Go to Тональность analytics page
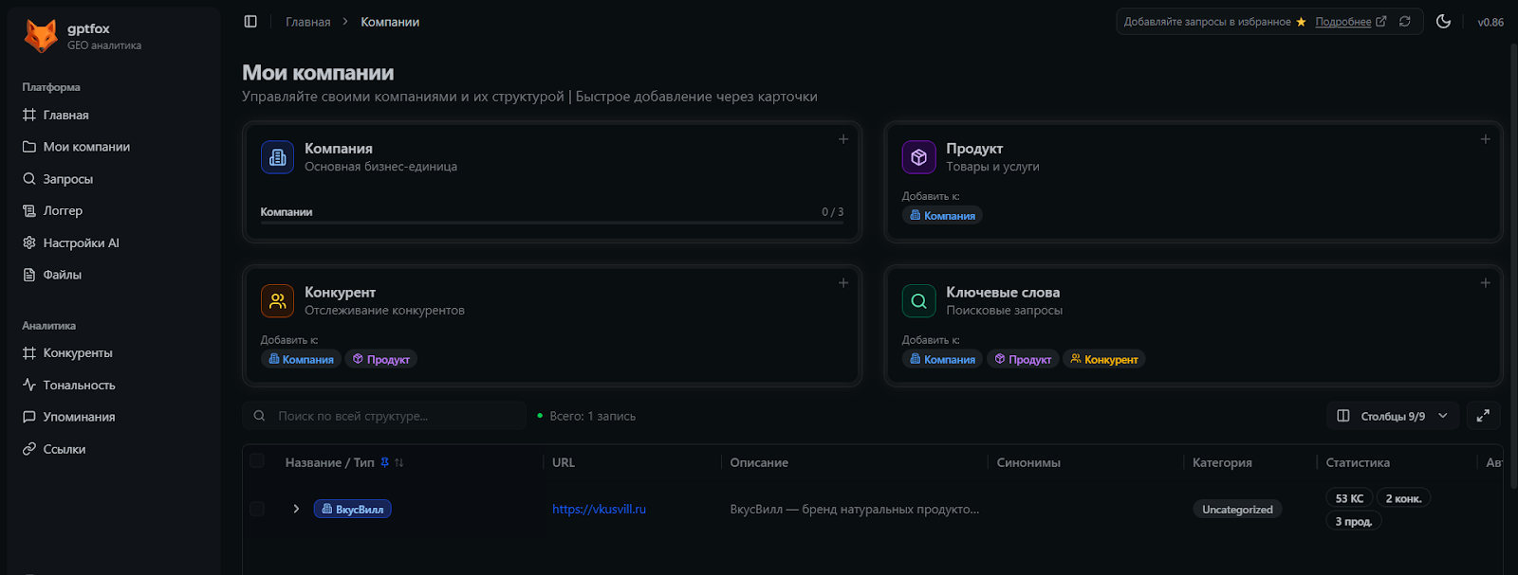 tap(79, 386)
